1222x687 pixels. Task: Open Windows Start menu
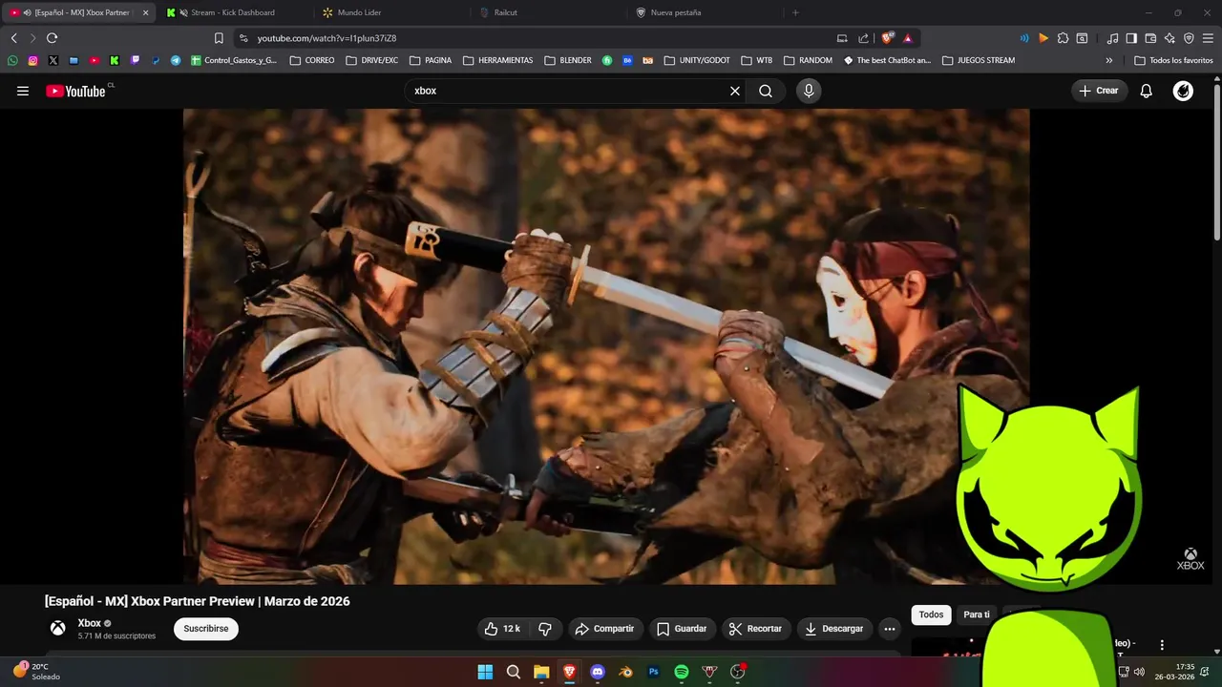[485, 672]
